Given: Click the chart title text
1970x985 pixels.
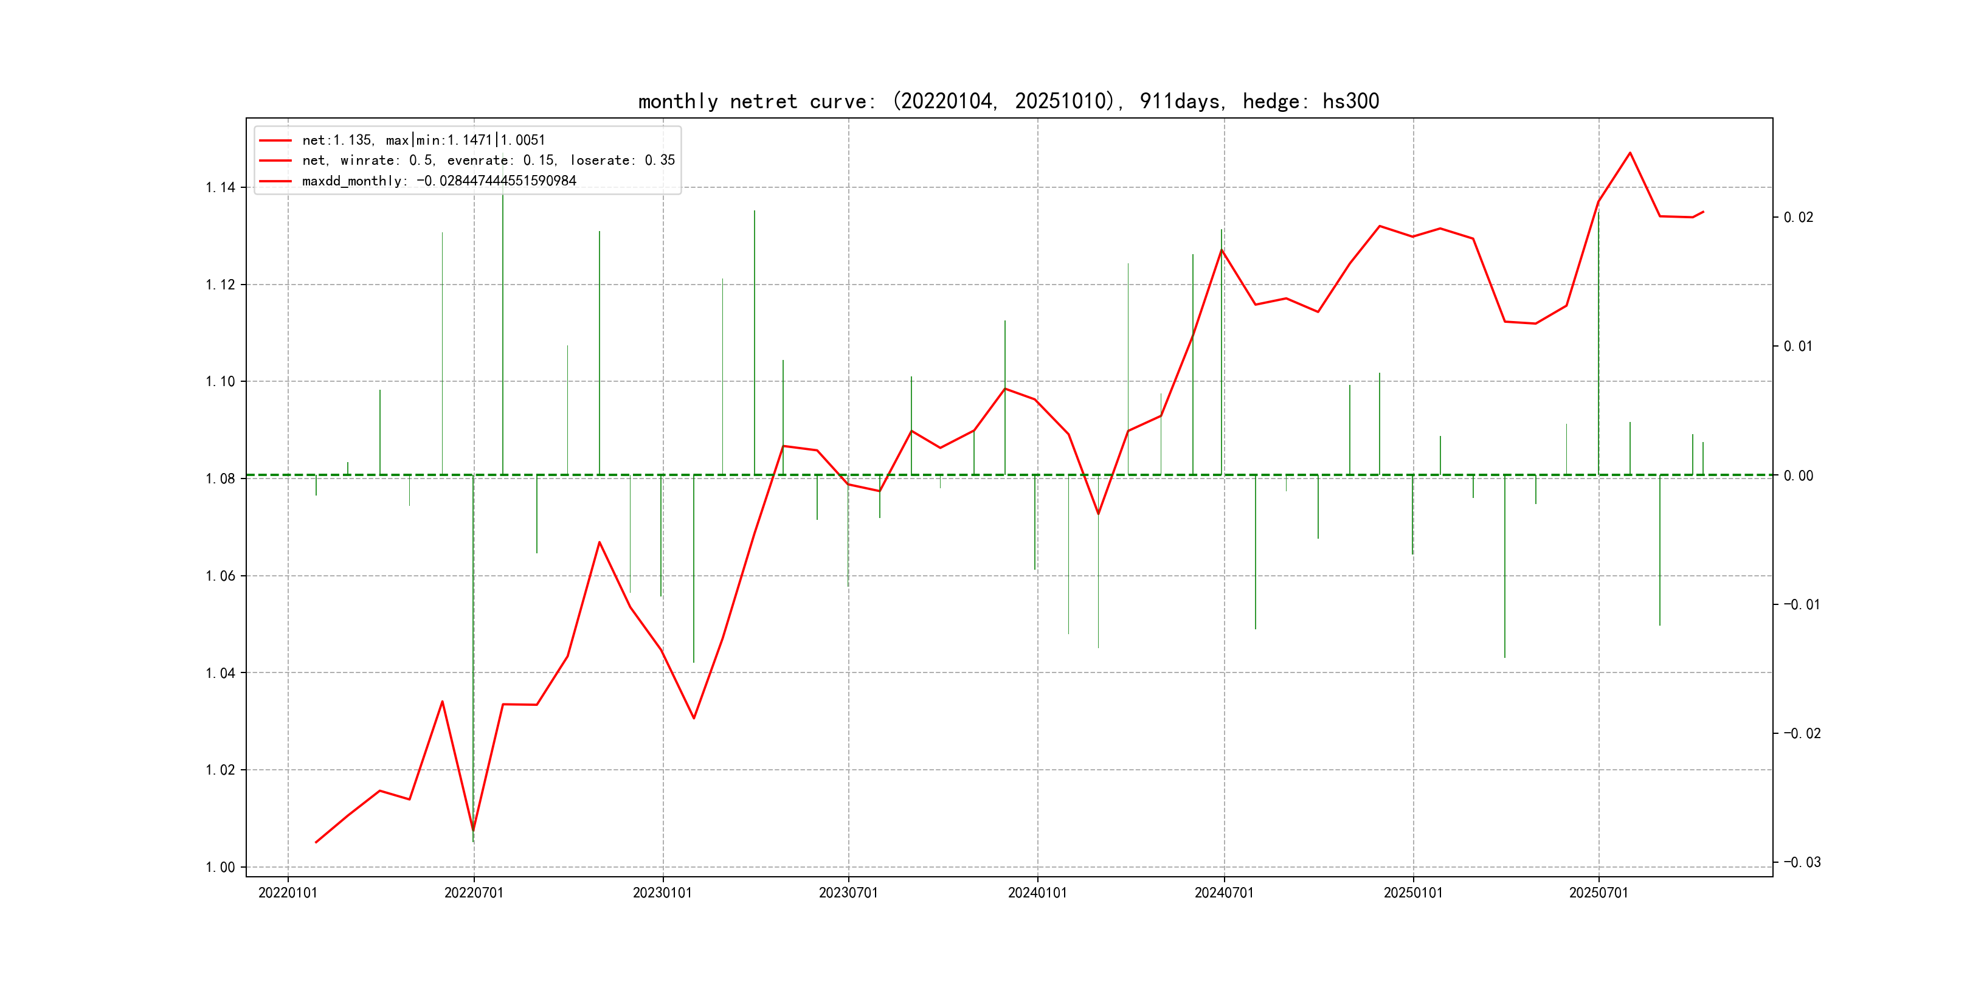Looking at the screenshot, I should (x=1008, y=101).
